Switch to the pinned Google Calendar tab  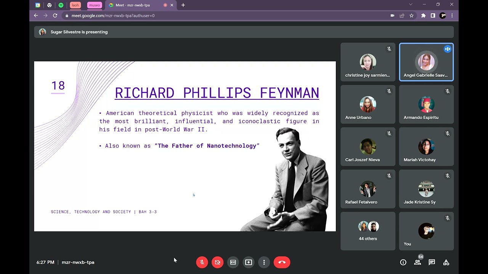[38, 5]
